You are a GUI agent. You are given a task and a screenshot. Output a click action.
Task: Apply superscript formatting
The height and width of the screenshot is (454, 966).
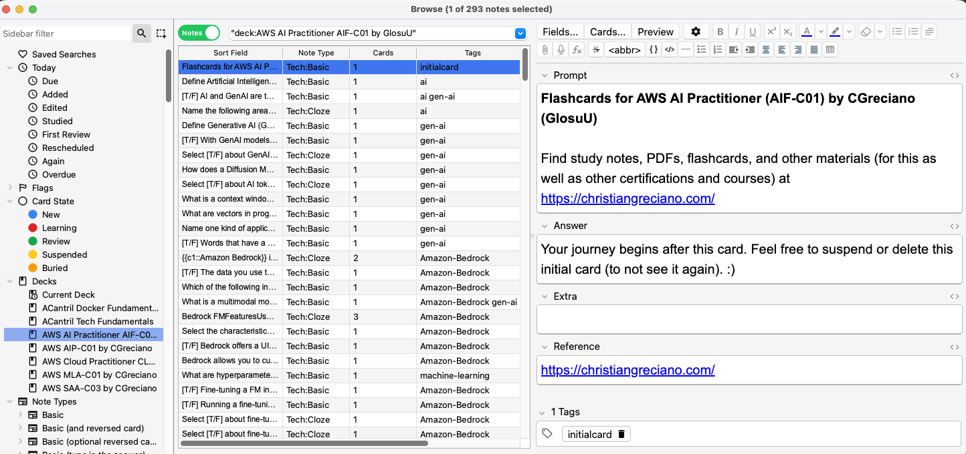tap(771, 32)
